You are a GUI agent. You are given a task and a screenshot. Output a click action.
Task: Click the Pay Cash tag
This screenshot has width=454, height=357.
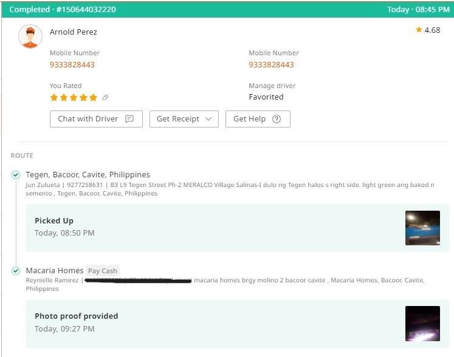tap(103, 271)
